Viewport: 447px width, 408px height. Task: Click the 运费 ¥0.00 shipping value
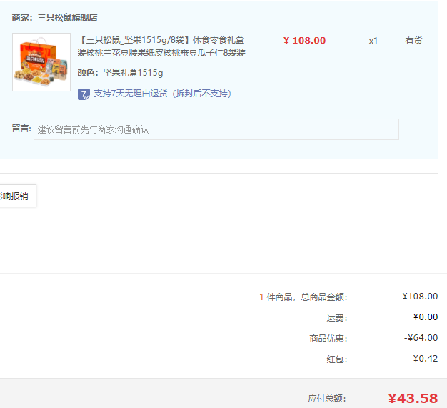426,317
